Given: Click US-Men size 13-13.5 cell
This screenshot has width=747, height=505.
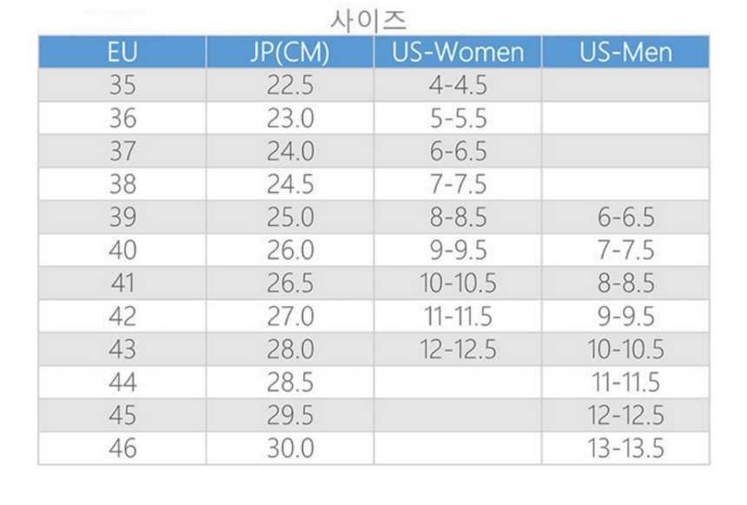Looking at the screenshot, I should click(x=625, y=449).
